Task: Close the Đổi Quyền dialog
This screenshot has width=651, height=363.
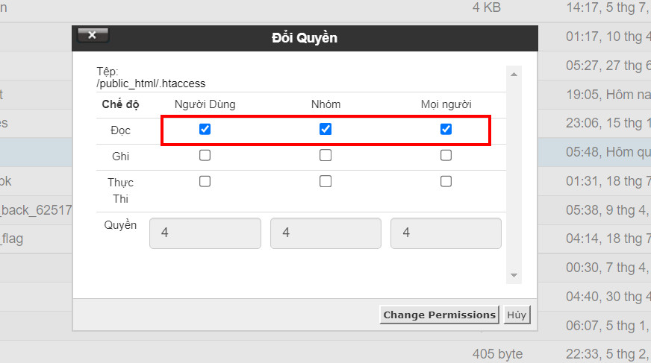Action: (93, 35)
